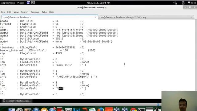This screenshot has height=111, width=197.
Task: Open the Help menu
Action: click(51, 12)
